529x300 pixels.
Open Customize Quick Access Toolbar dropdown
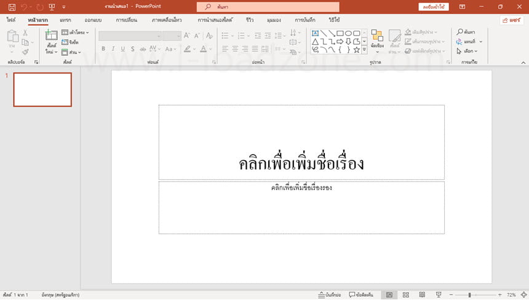pyautogui.click(x=64, y=7)
